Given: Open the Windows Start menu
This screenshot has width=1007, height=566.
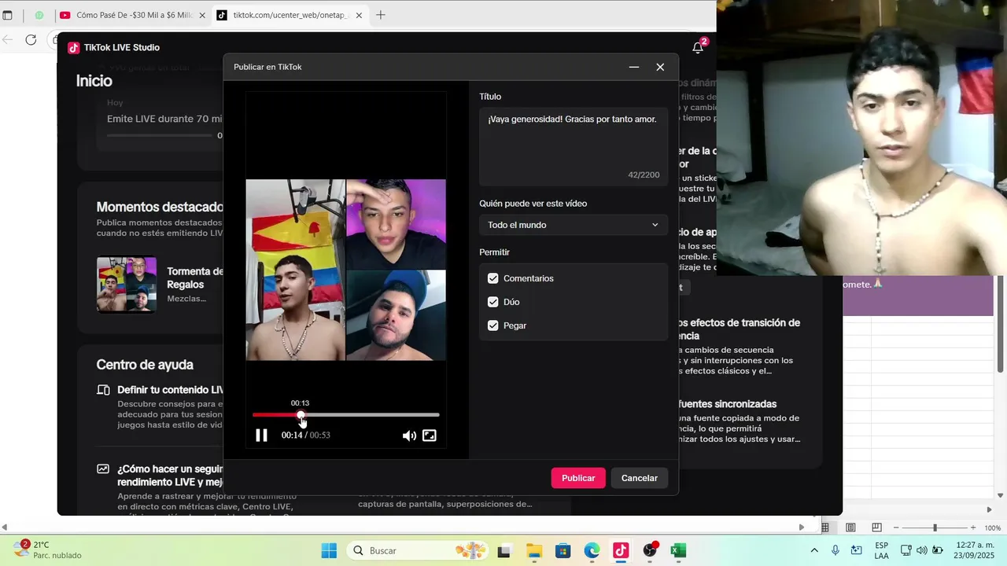Looking at the screenshot, I should (x=329, y=550).
